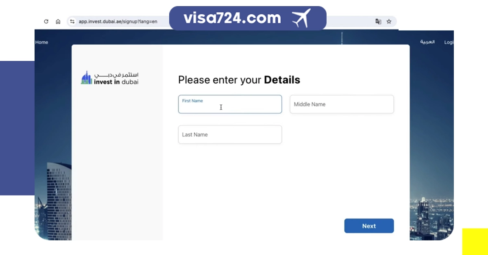Viewport: 488px width, 255px height.
Task: Click the translate page icon
Action: [378, 22]
